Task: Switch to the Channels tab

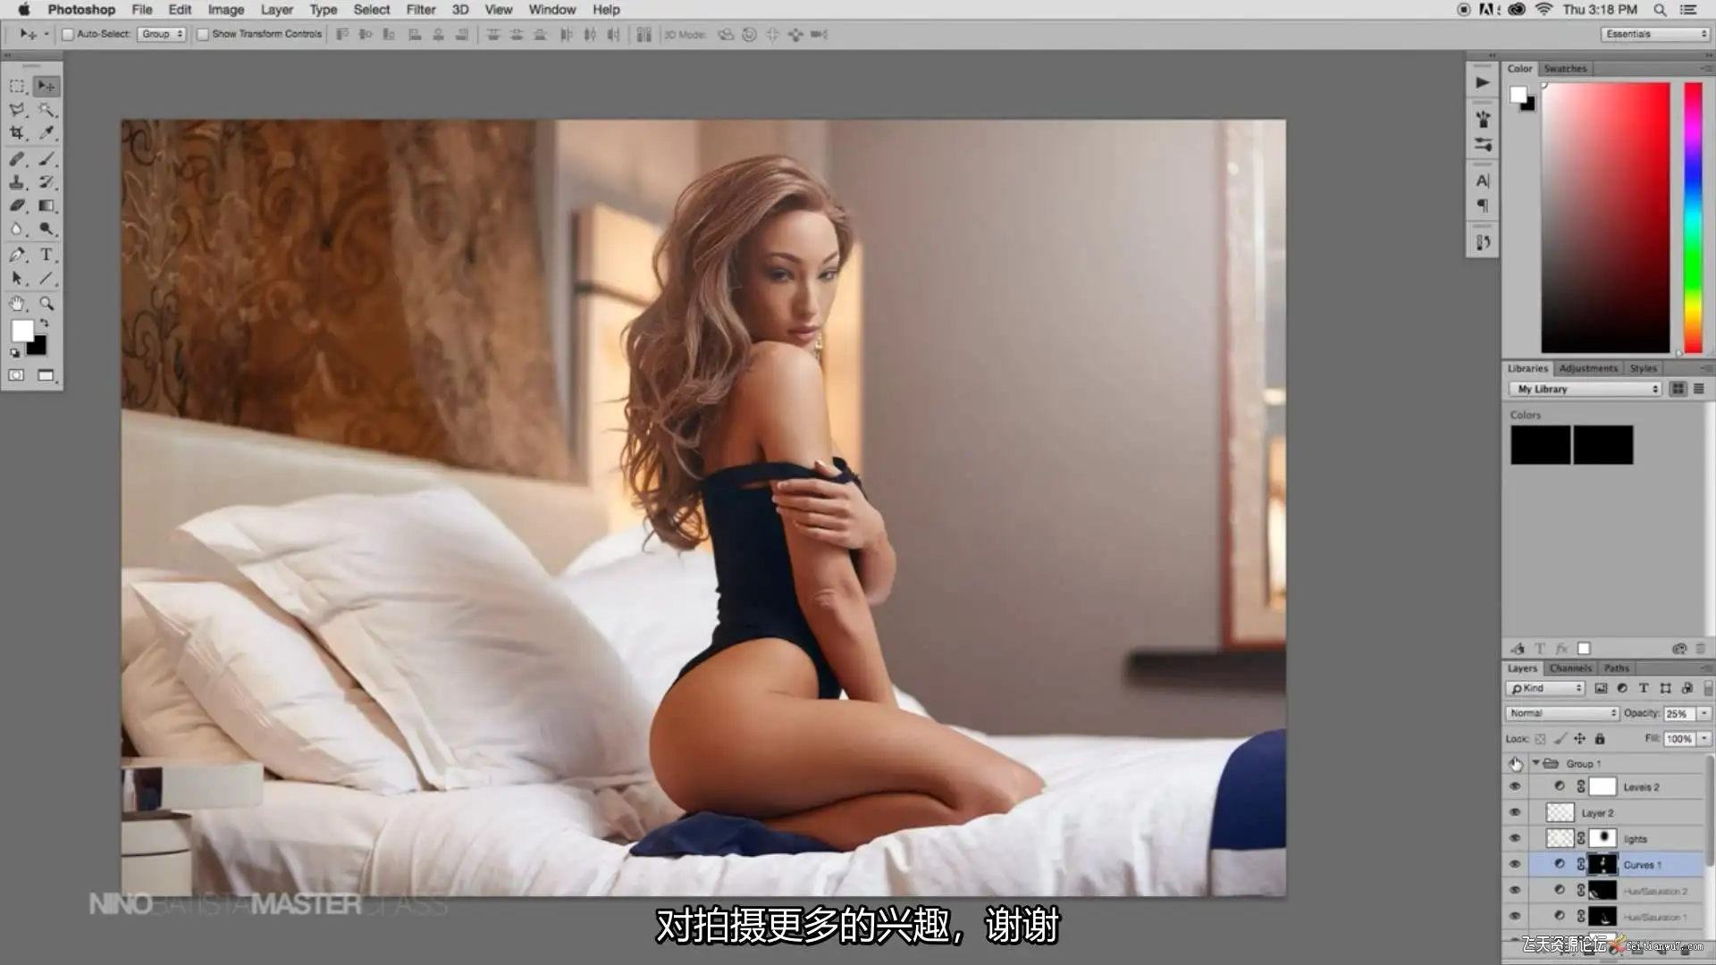Action: click(x=1570, y=668)
